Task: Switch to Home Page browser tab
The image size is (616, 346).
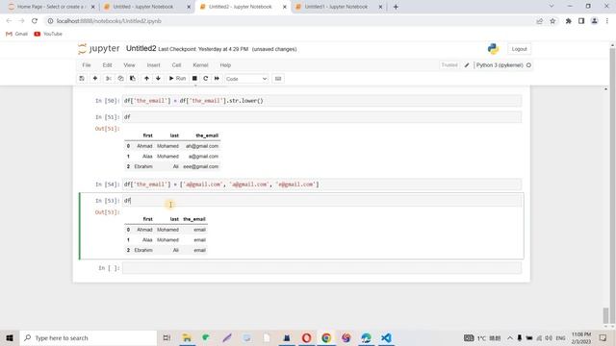Action: click(x=50, y=7)
